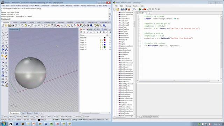Click the Print icon in Rhino toolbar
The height and width of the screenshot is (126, 224).
click(x=13, y=26)
